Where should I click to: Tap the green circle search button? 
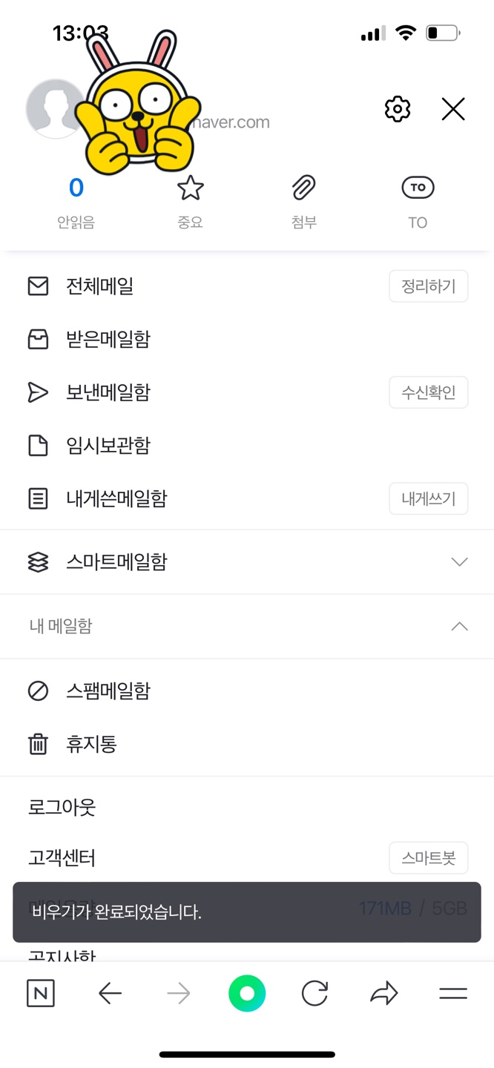point(247,994)
